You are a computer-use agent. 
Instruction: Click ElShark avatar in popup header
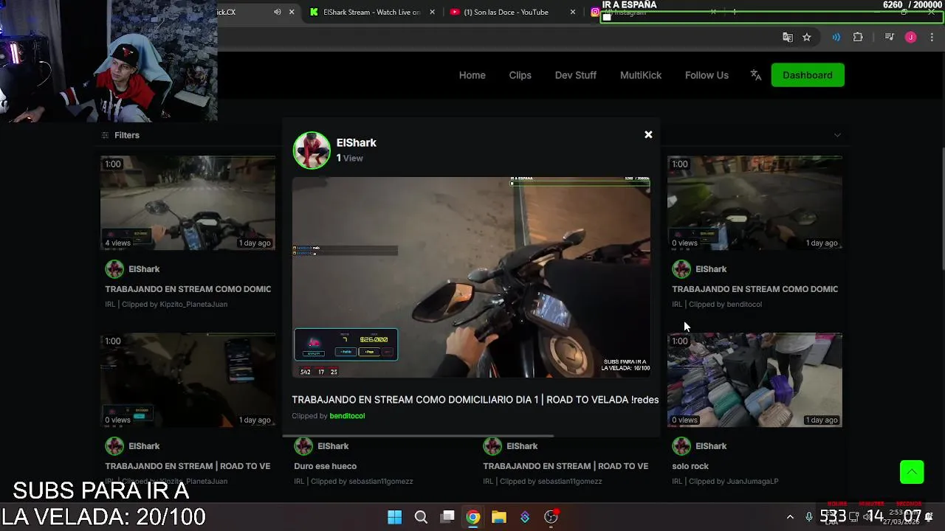(312, 150)
